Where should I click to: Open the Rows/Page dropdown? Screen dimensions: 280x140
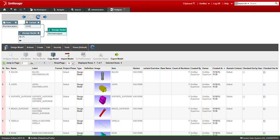tap(73, 63)
